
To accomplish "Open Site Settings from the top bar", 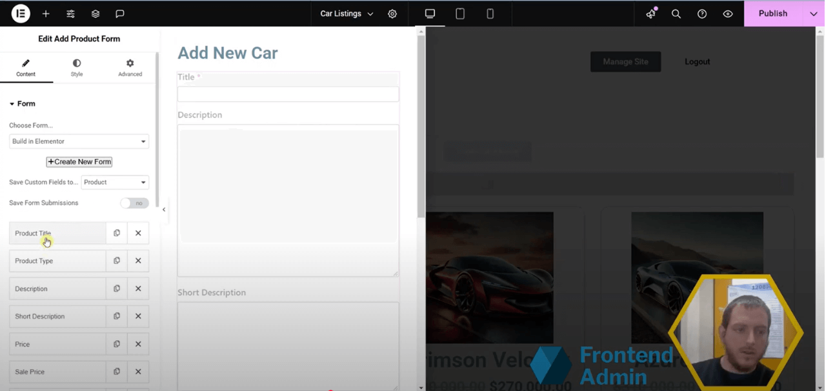I will click(x=392, y=13).
